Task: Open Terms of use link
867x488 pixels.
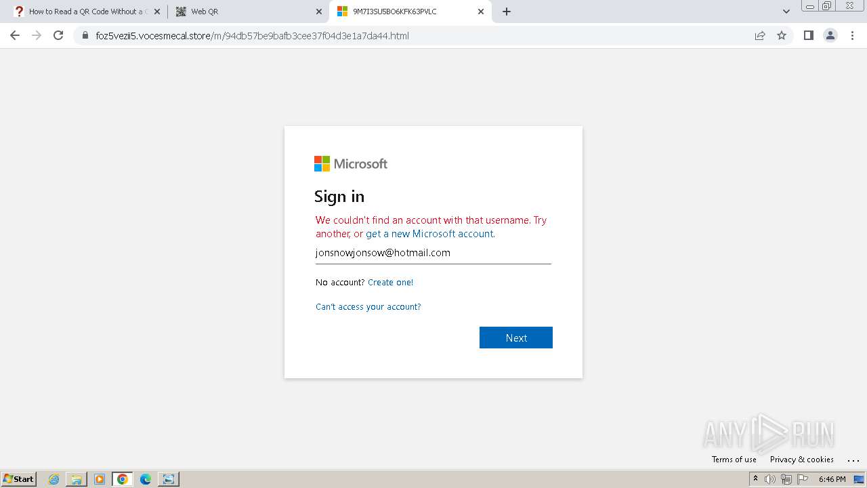Action: point(734,460)
